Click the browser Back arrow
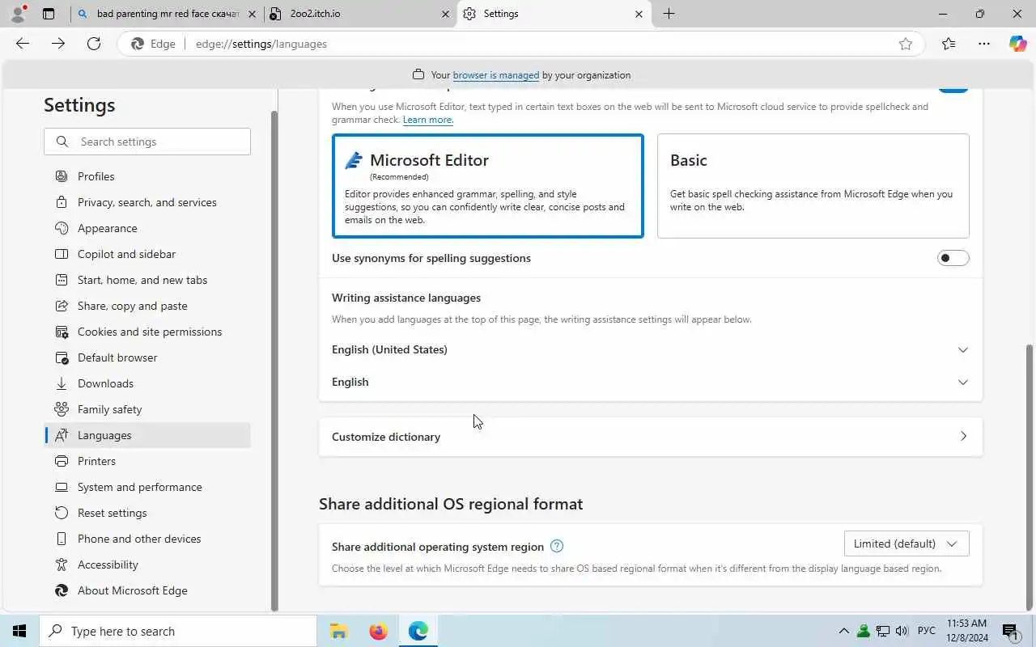The height and width of the screenshot is (647, 1036). point(23,44)
